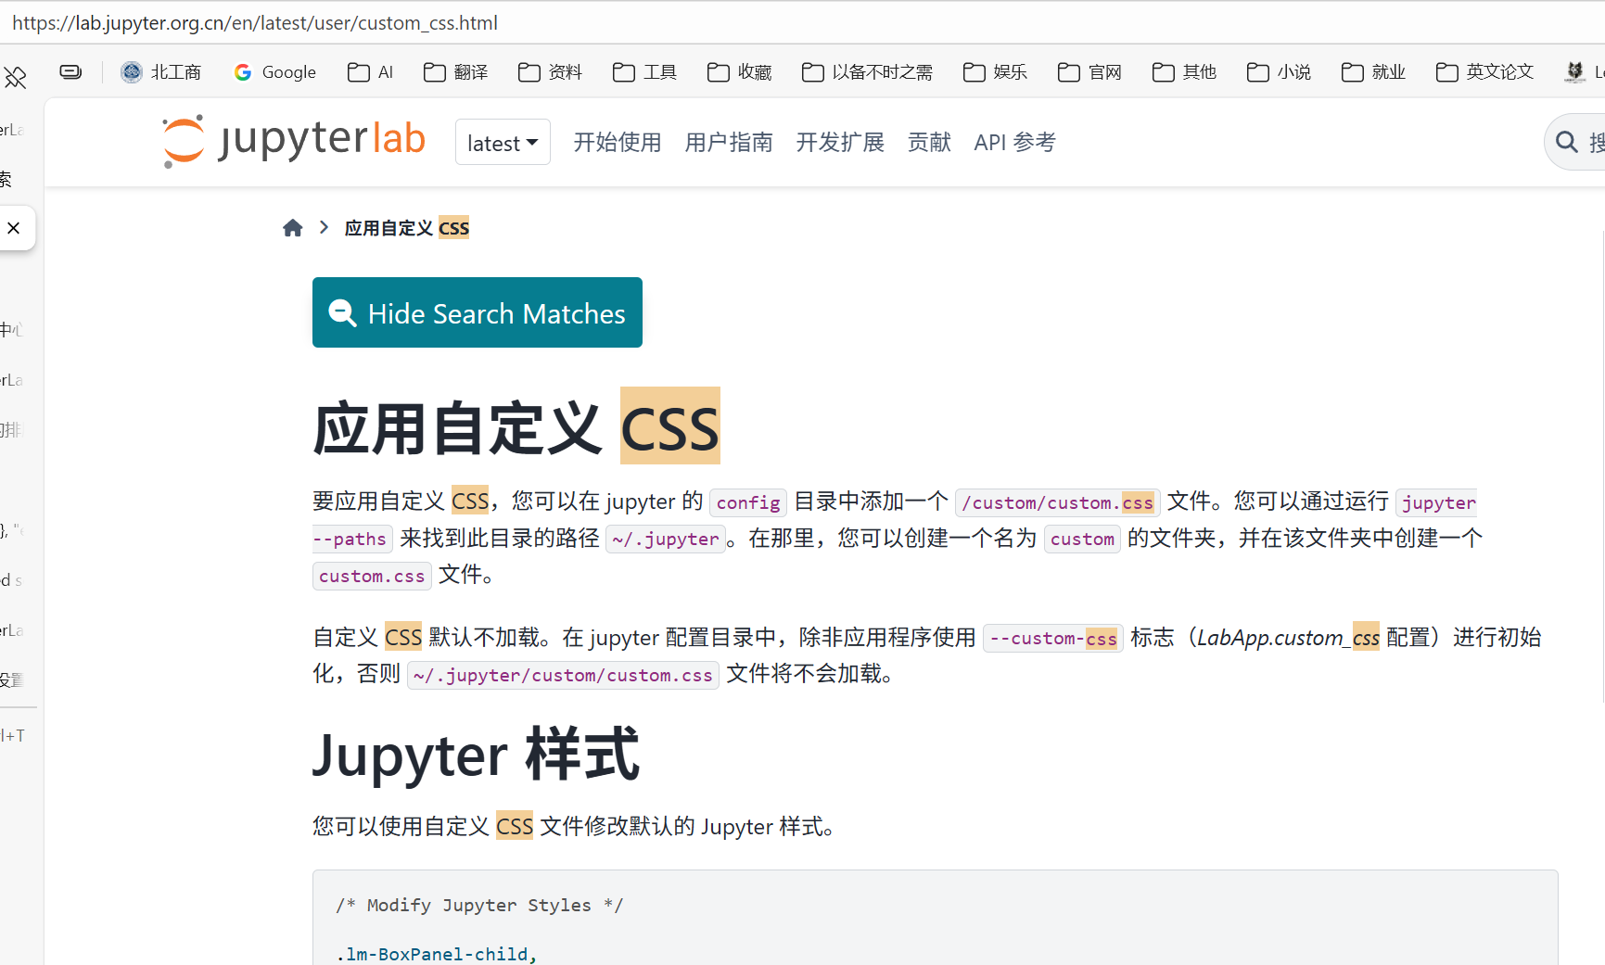Viewport: 1605px width, 965px height.
Task: Open the AI bookmarks folder
Action: click(x=371, y=72)
